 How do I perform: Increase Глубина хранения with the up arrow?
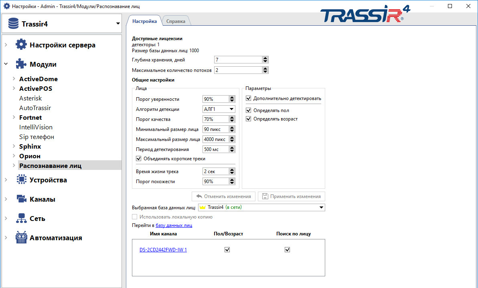tap(265, 57)
